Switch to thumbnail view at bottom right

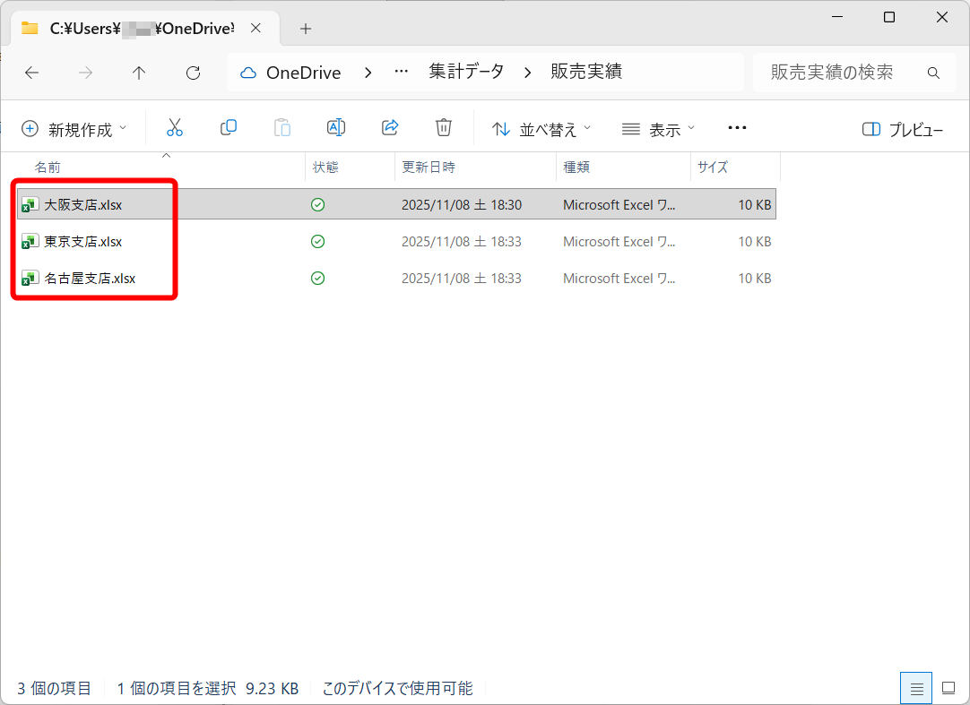pos(948,688)
